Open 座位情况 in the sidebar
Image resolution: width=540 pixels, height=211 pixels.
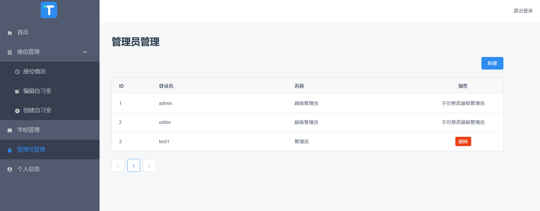pyautogui.click(x=34, y=71)
